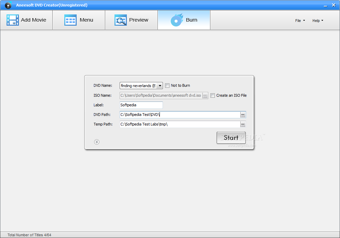Viewport: 340px width, 238px height.
Task: Select the Burn tab
Action: (184, 20)
